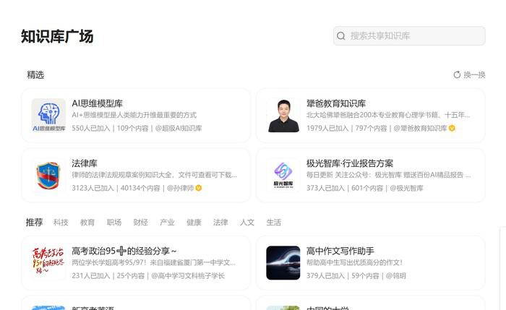Open the AI思维模型库 title
Screen dimensions: 506x310
[x=97, y=103]
